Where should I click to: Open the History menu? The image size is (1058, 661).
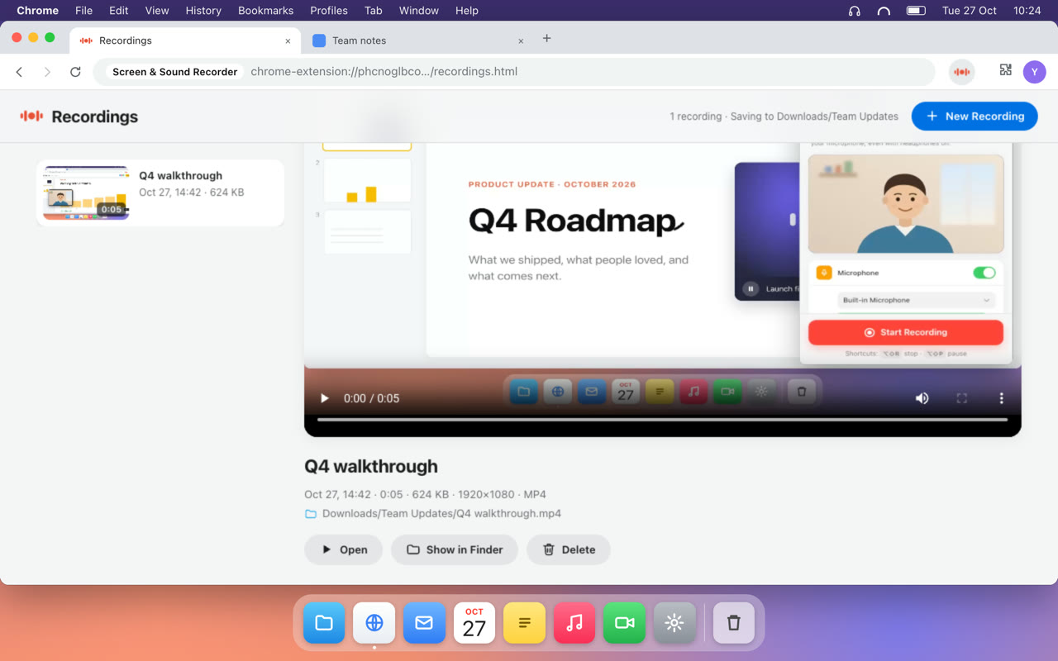pos(203,11)
